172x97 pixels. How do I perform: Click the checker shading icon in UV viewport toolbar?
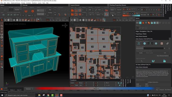(x=86, y=20)
